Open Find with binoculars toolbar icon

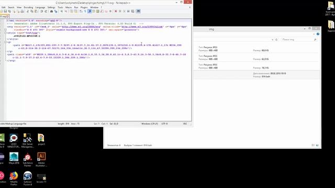(51, 11)
